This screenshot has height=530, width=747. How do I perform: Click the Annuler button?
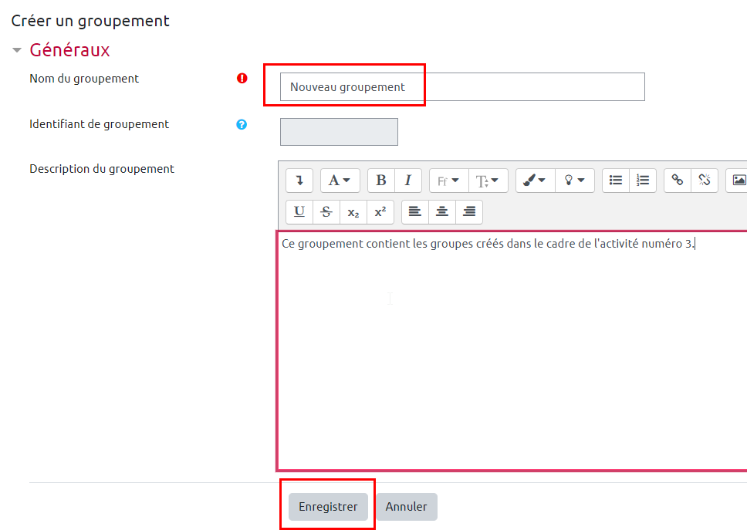pyautogui.click(x=407, y=507)
